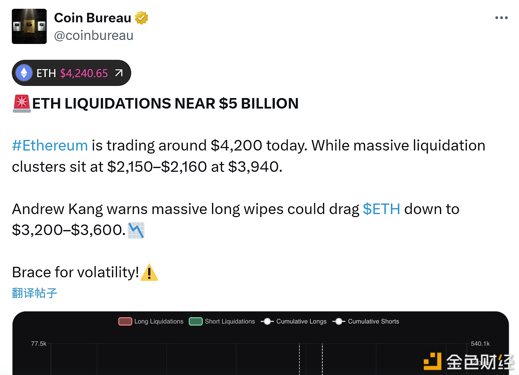Click the downward chart emoji
Viewport: 519px width, 375px height.
tap(136, 231)
